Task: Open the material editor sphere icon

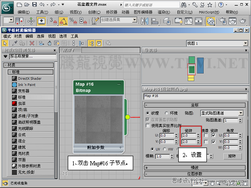Action: [x=211, y=21]
